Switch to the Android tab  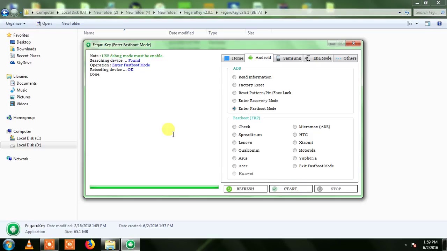259,58
